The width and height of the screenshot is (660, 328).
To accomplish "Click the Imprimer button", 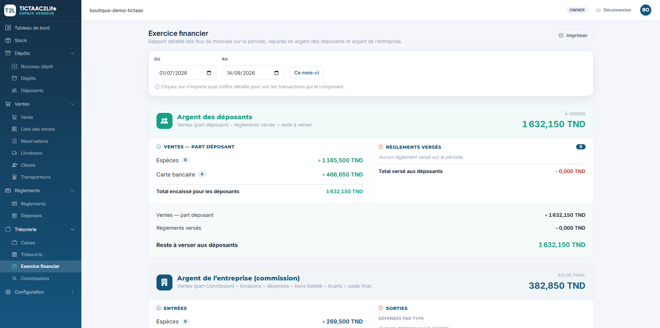I will pos(573,35).
